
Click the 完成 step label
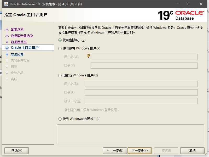coord(14,79)
